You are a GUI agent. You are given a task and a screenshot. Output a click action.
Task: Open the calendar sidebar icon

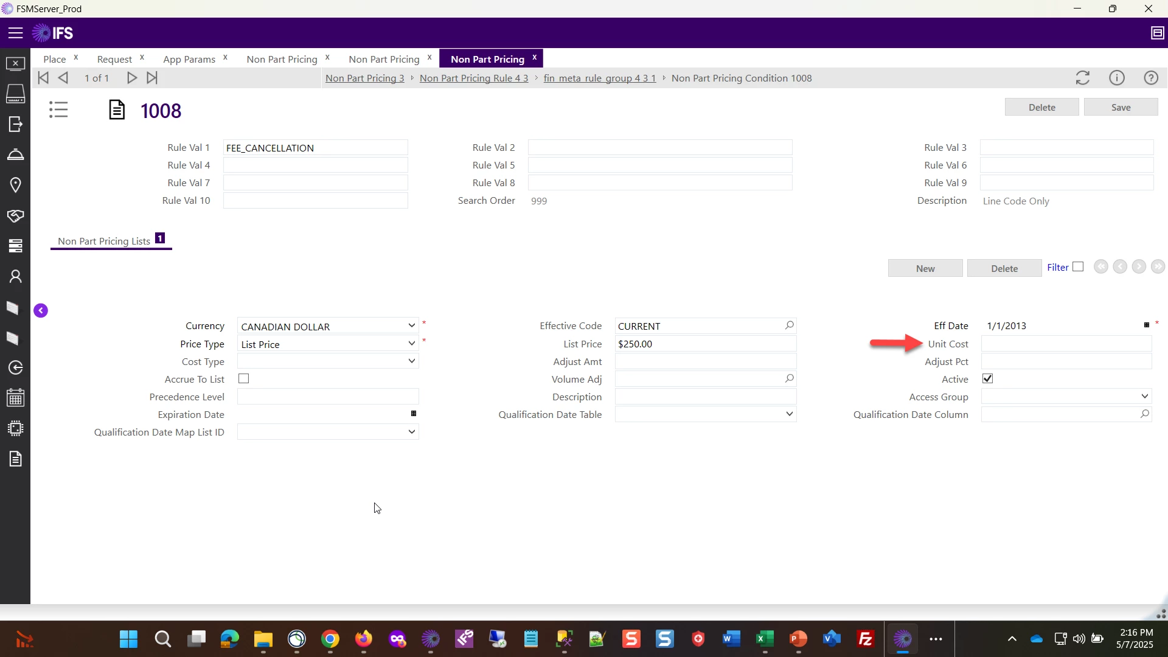15,398
